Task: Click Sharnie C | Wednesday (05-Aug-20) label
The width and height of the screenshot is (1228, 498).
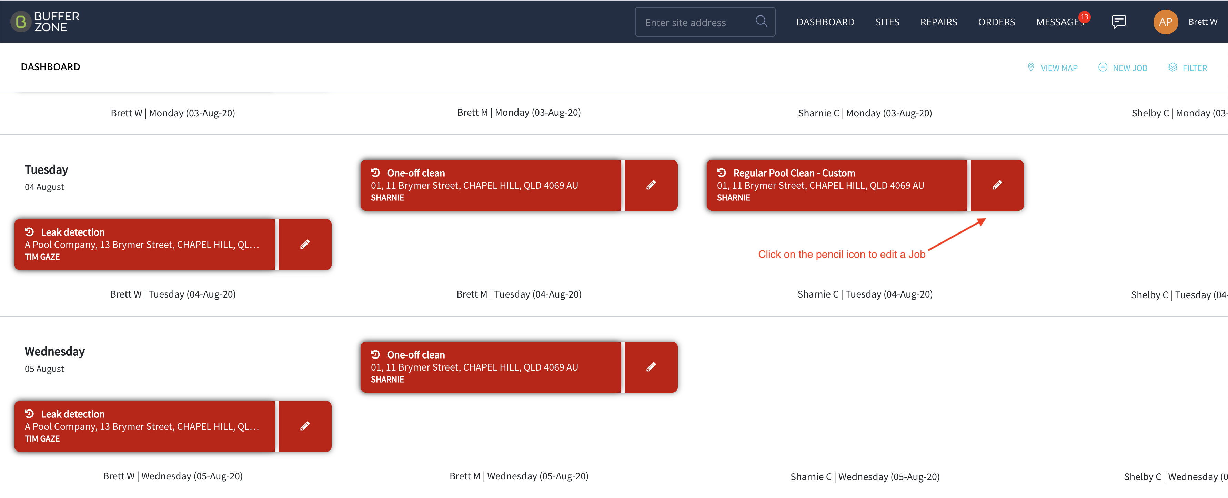Action: click(x=865, y=477)
